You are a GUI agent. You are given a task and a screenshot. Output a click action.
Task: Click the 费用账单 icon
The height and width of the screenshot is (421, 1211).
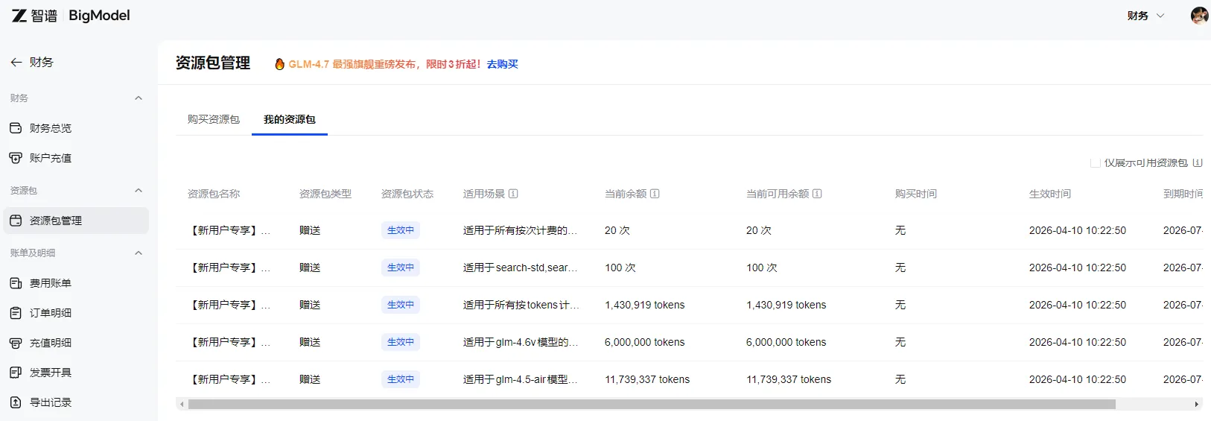click(16, 283)
